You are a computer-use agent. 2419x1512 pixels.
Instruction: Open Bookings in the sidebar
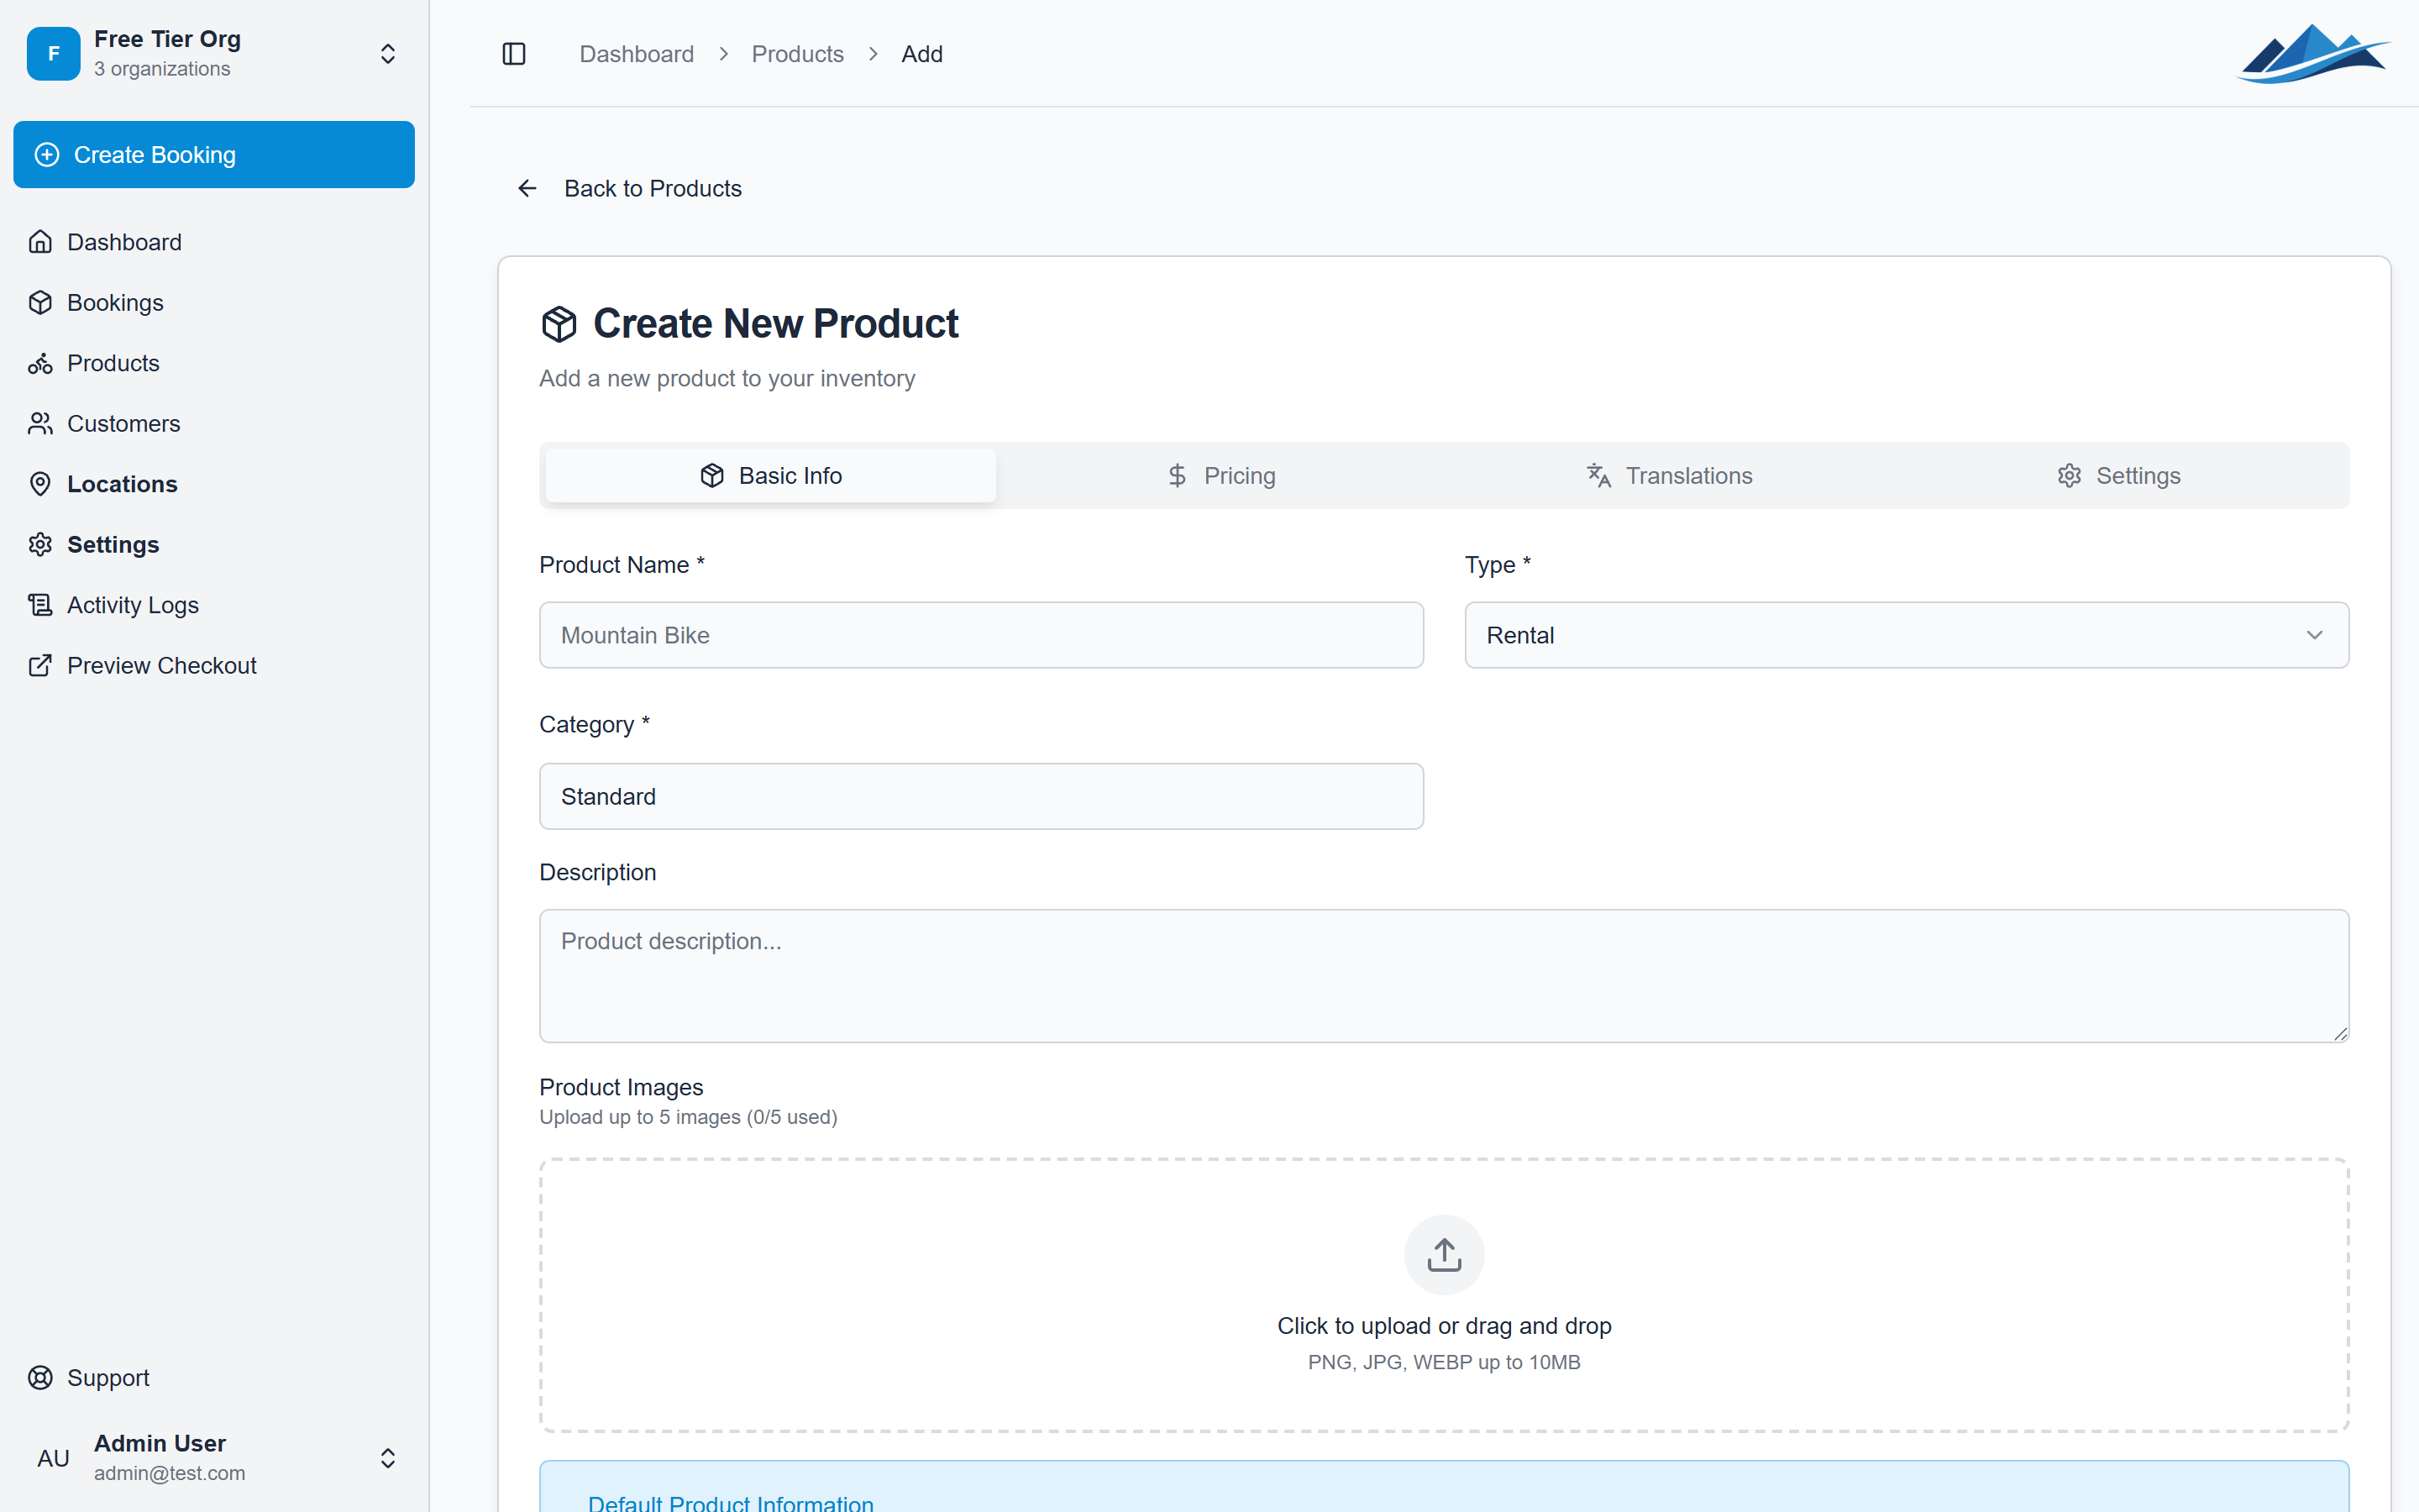(214, 303)
